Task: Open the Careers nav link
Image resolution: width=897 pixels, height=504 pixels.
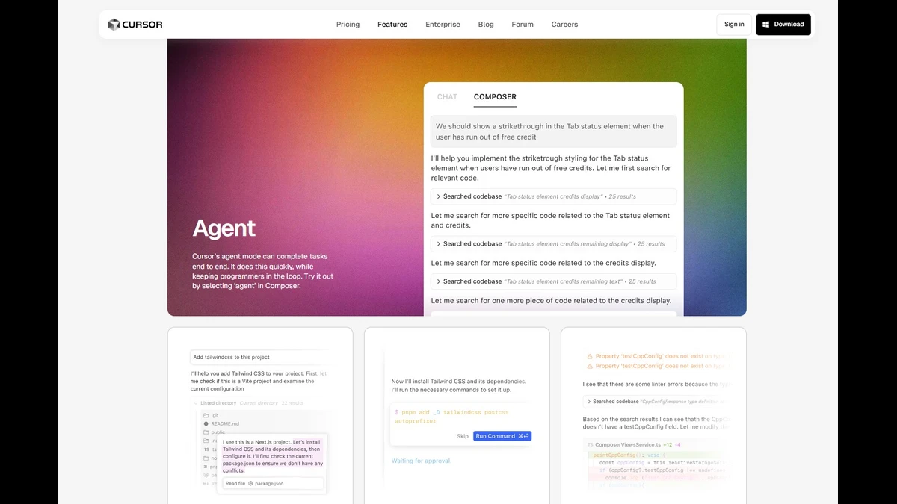Action: click(564, 25)
